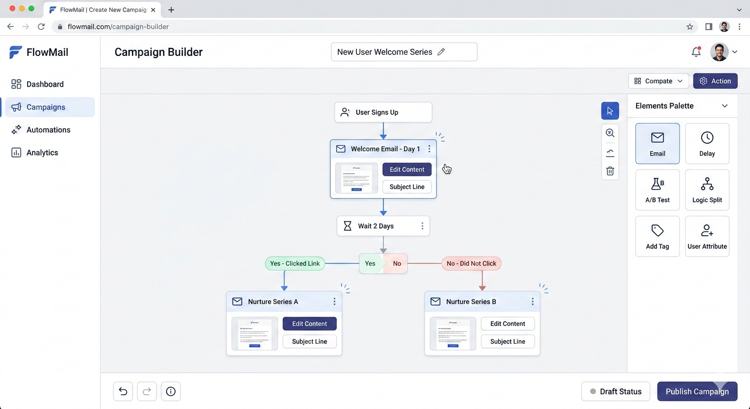This screenshot has height=409, width=750.
Task: Click the trash delete icon
Action: point(610,171)
